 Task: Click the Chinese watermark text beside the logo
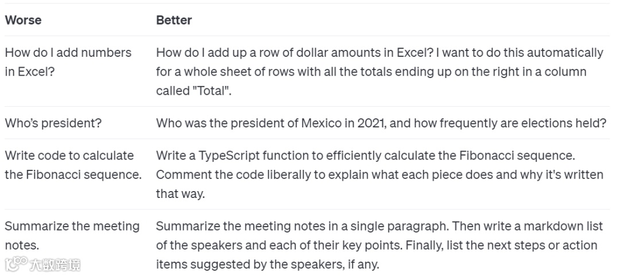pyautogui.click(x=55, y=265)
